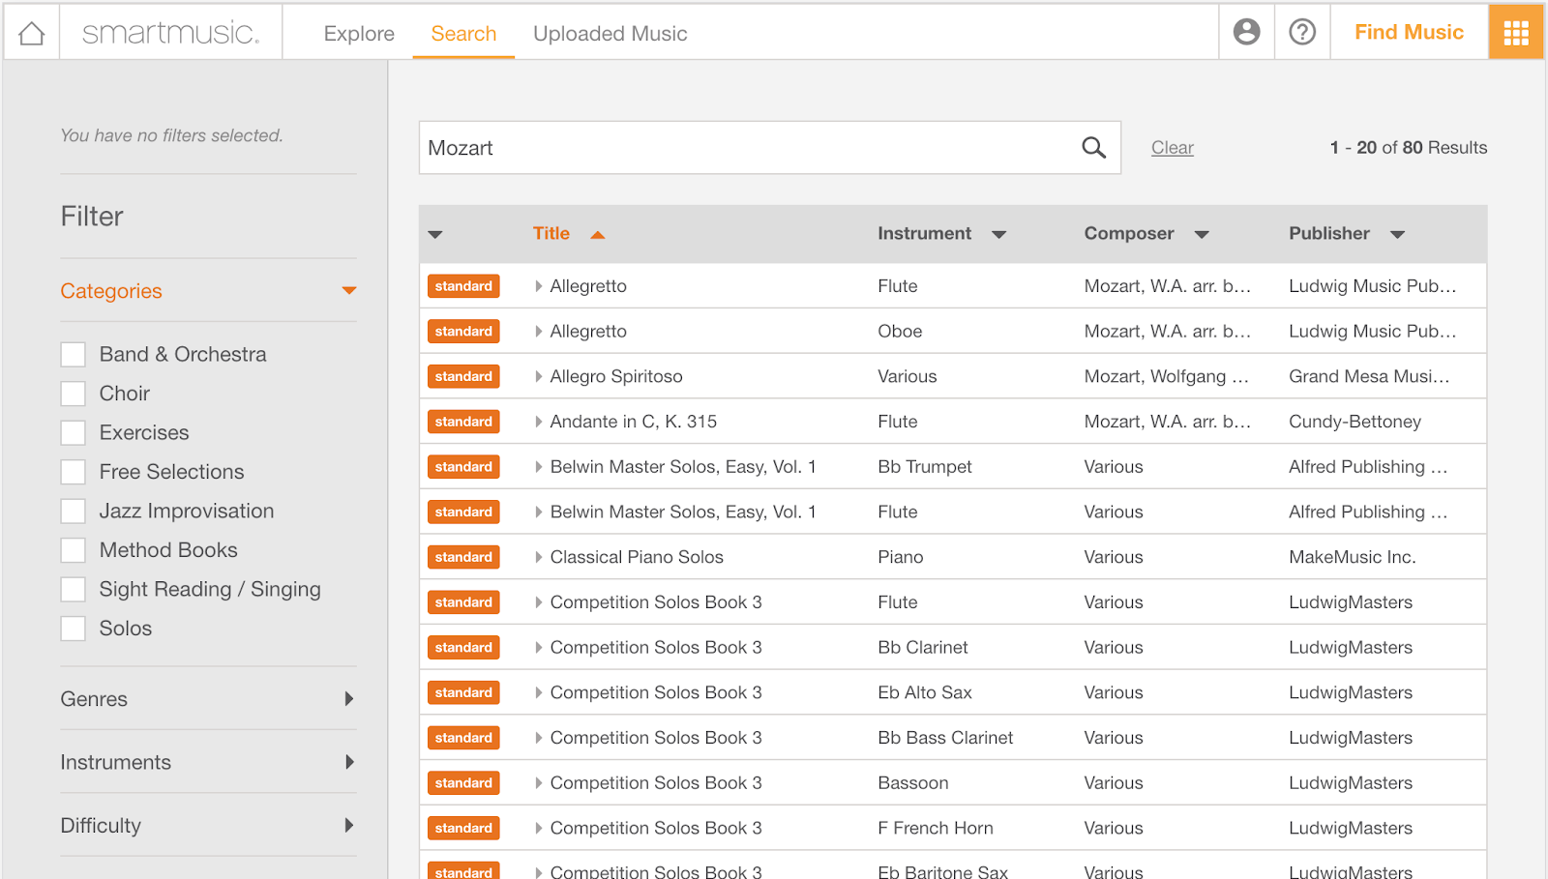Click Grand Mesa Musi… publisher cell
Screen dimensions: 1548x879
1369,376
